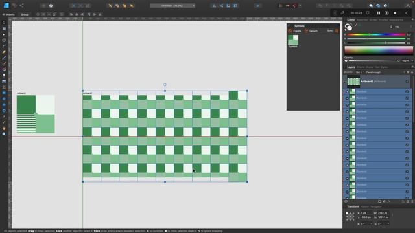
Task: Click Detach in the Symbols panel
Action: (x=311, y=31)
